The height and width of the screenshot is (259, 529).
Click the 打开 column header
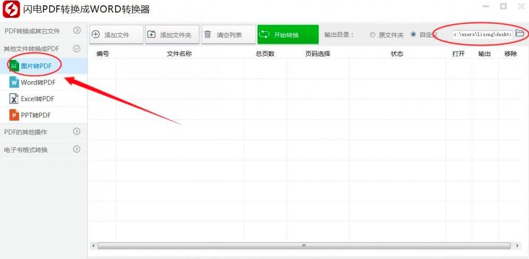click(459, 54)
